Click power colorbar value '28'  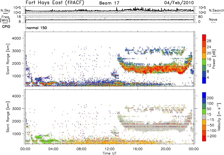(x=209, y=41)
